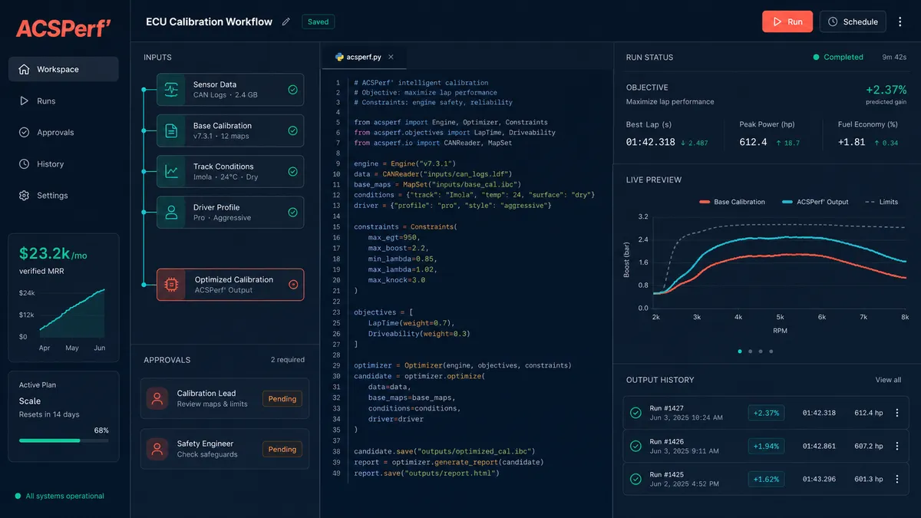
Task: Click the Workspace home icon
Action: pos(24,69)
